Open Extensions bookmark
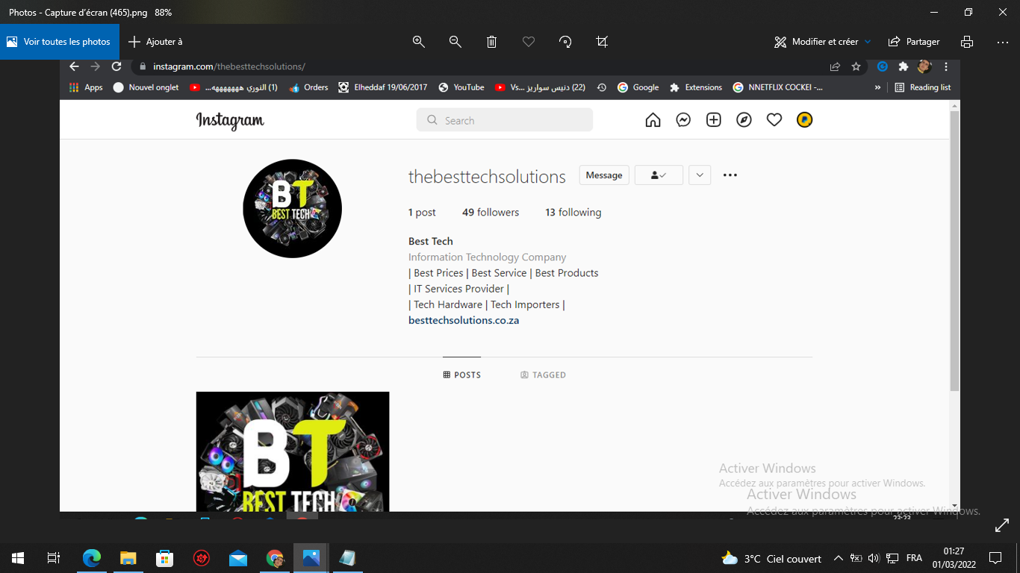This screenshot has width=1020, height=573. 696,87
